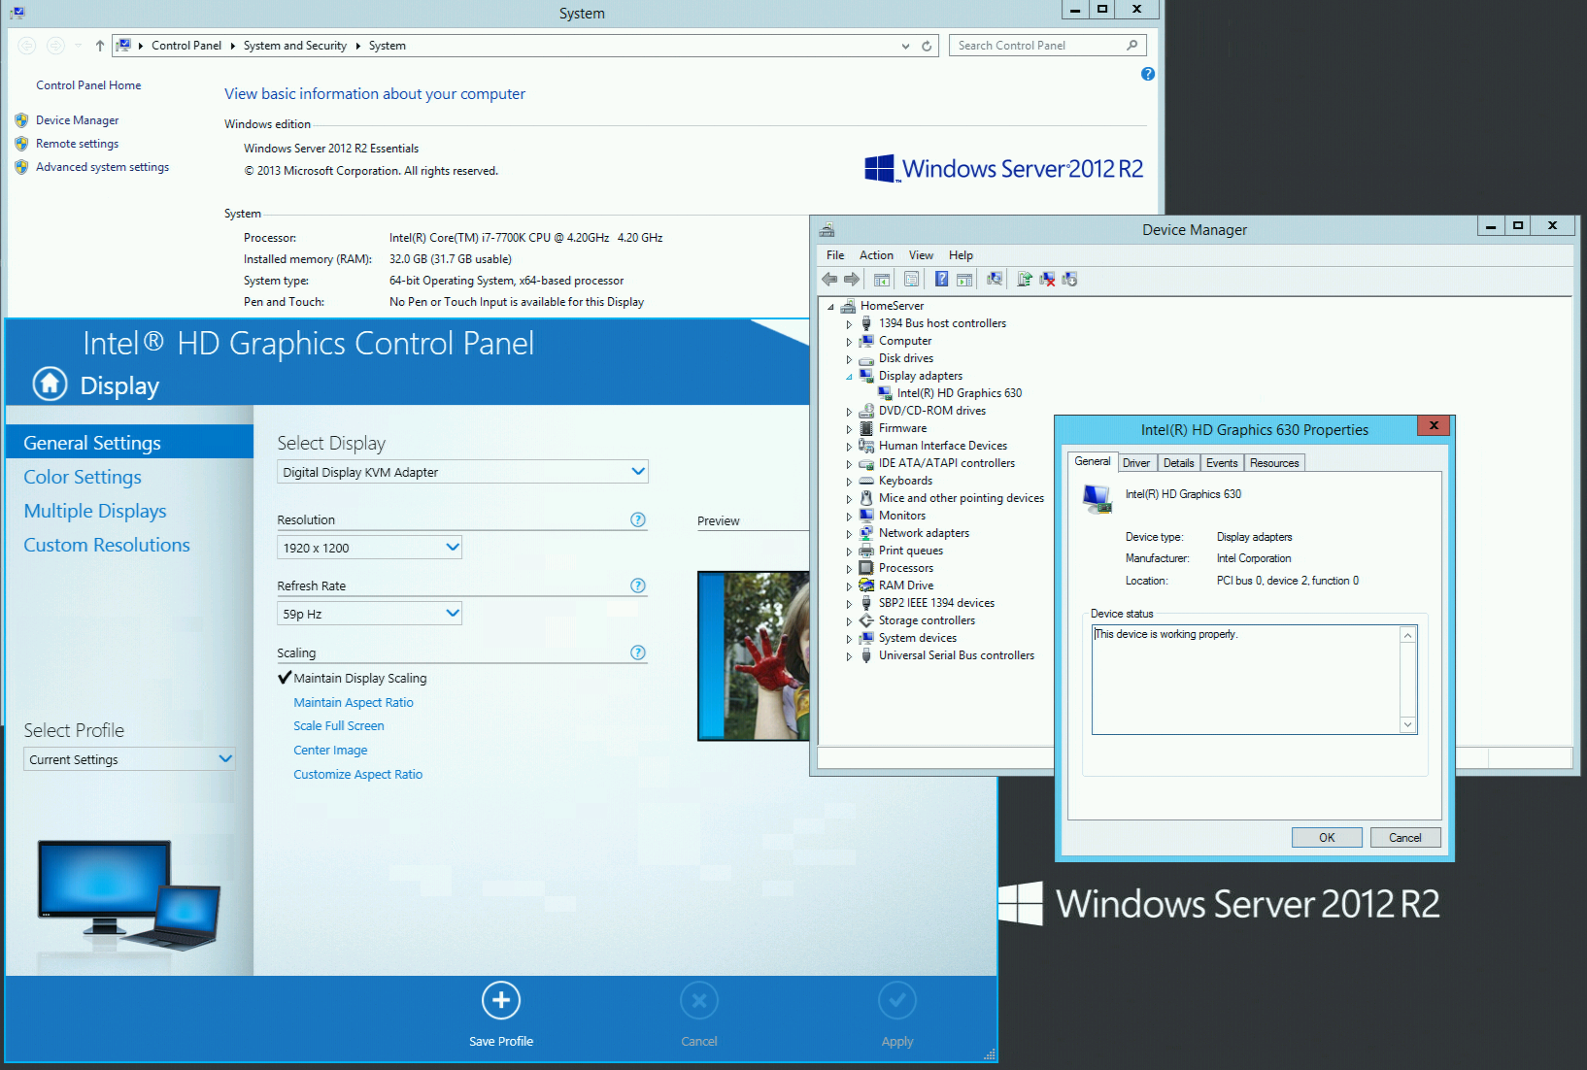This screenshot has width=1587, height=1070.
Task: Switch to the Driver tab in Properties
Action: [x=1135, y=463]
